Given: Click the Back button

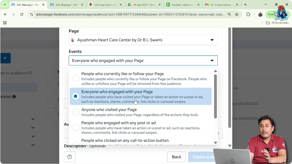Looking at the screenshot, I should tap(177, 157).
